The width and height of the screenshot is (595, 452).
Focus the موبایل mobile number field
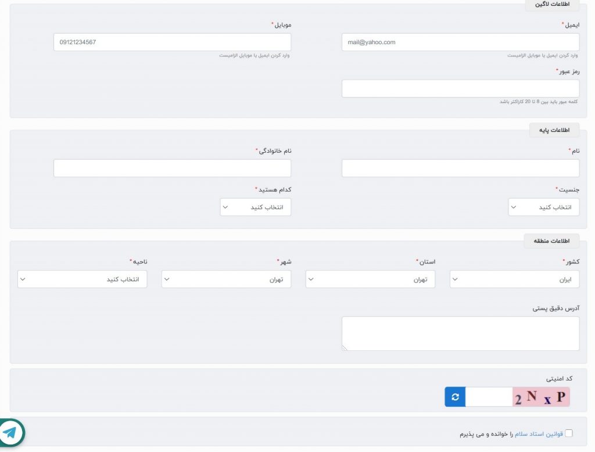click(x=172, y=42)
